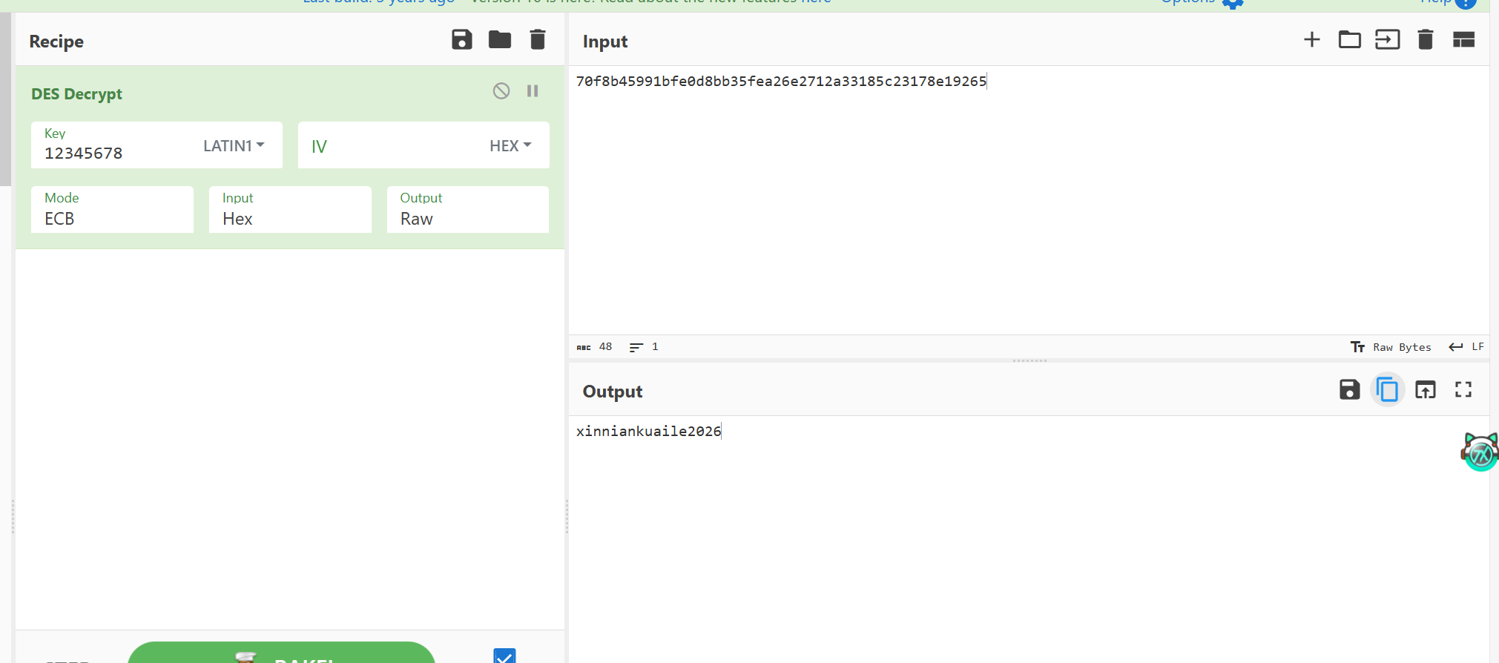Image resolution: width=1499 pixels, height=663 pixels.
Task: Save output to file
Action: [1349, 390]
